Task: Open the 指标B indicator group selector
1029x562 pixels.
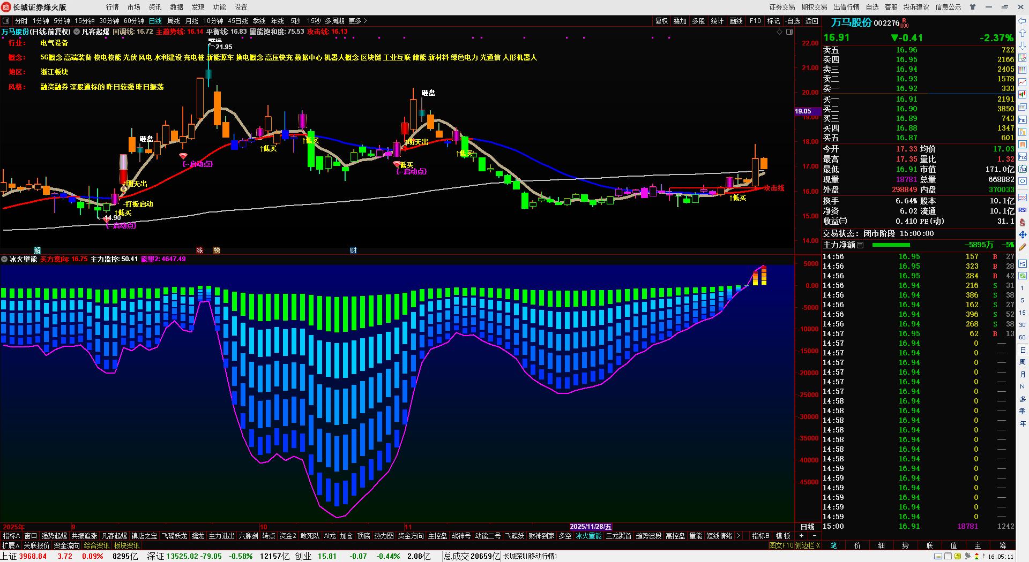Action: click(x=761, y=536)
